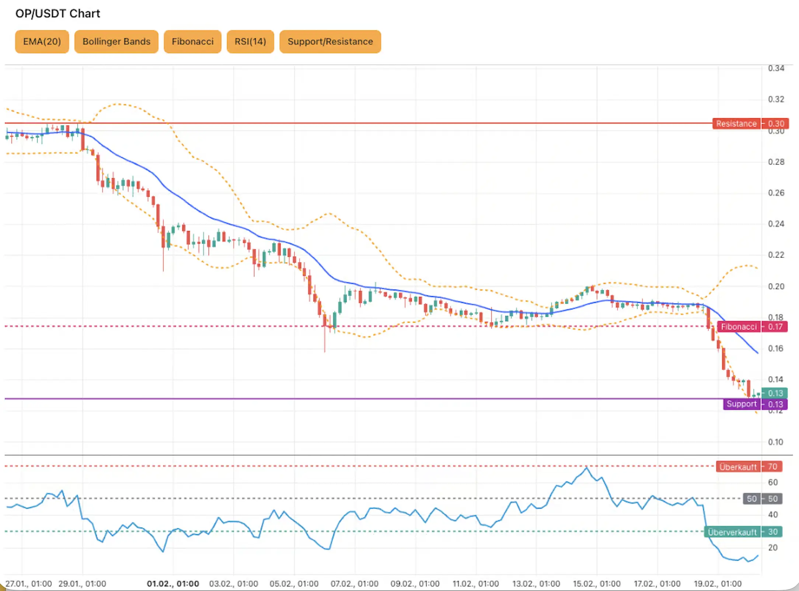Toggle the Bollinger Bands indicator

click(116, 41)
